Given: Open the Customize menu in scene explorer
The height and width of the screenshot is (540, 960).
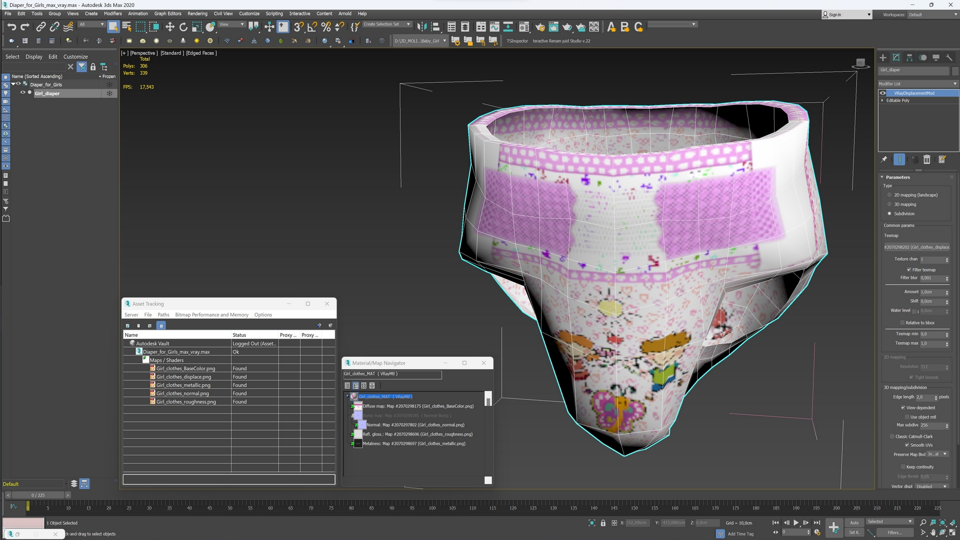Looking at the screenshot, I should tap(75, 56).
